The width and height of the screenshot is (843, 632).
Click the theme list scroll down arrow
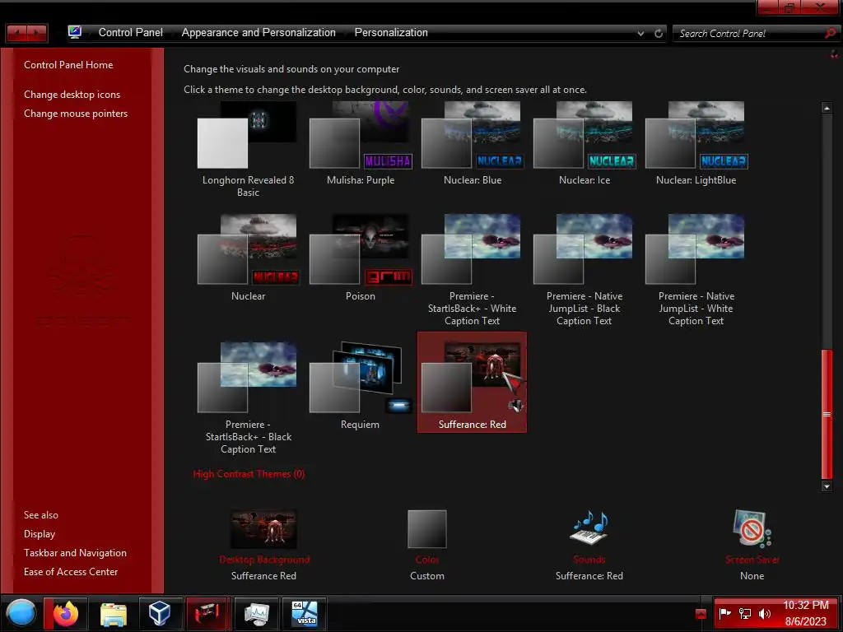827,486
